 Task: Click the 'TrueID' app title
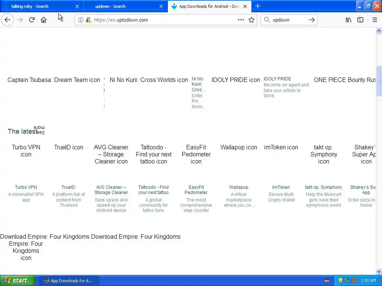pos(68,187)
